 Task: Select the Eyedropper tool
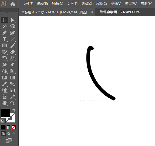point(5,84)
